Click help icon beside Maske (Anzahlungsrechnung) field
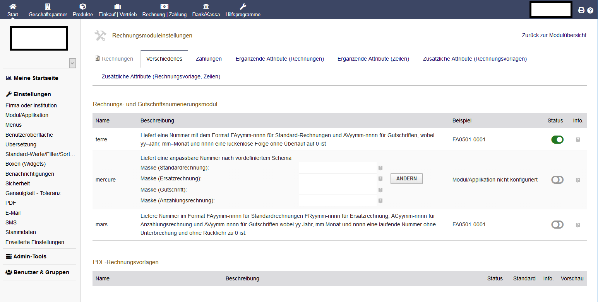Image resolution: width=598 pixels, height=302 pixels. click(380, 201)
